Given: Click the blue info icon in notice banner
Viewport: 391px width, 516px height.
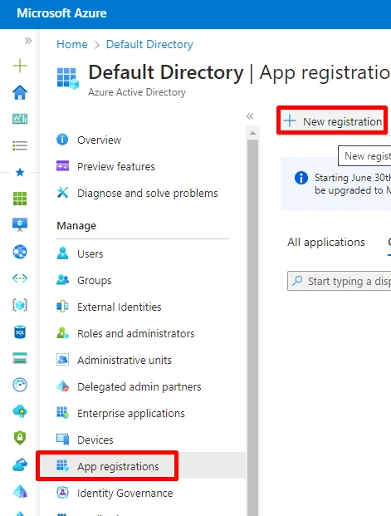Looking at the screenshot, I should [301, 178].
